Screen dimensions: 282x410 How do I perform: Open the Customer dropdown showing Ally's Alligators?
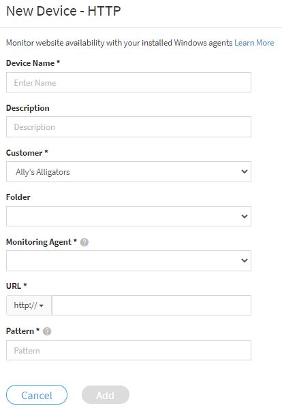[129, 172]
